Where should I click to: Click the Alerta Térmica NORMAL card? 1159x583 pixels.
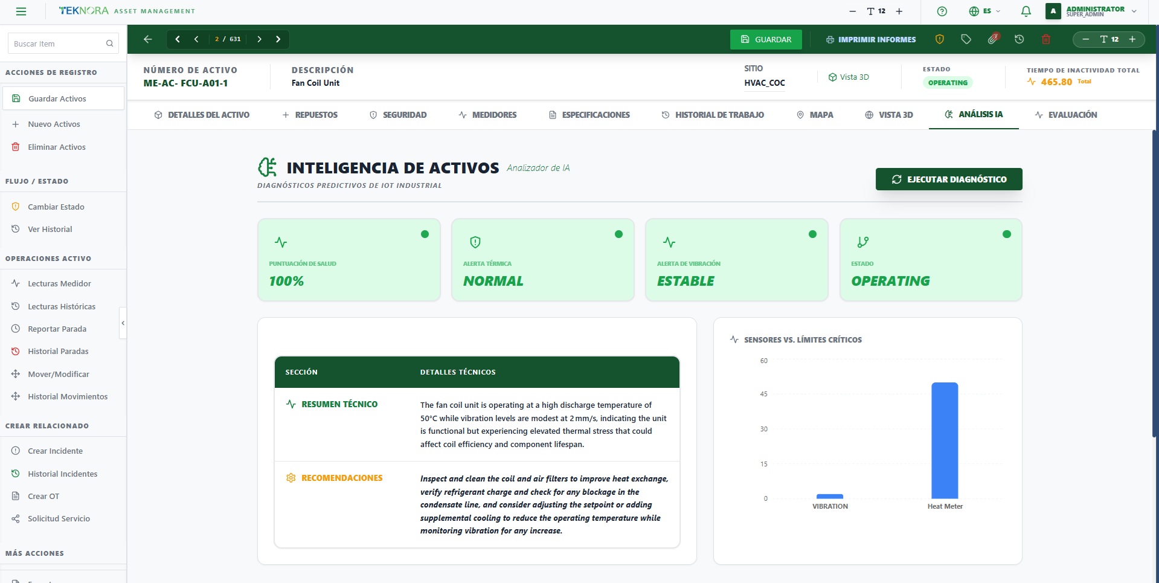point(543,260)
